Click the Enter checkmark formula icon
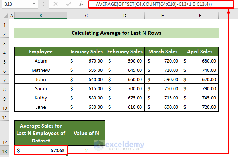Screen dimensions: 238x157 coord(69,4)
